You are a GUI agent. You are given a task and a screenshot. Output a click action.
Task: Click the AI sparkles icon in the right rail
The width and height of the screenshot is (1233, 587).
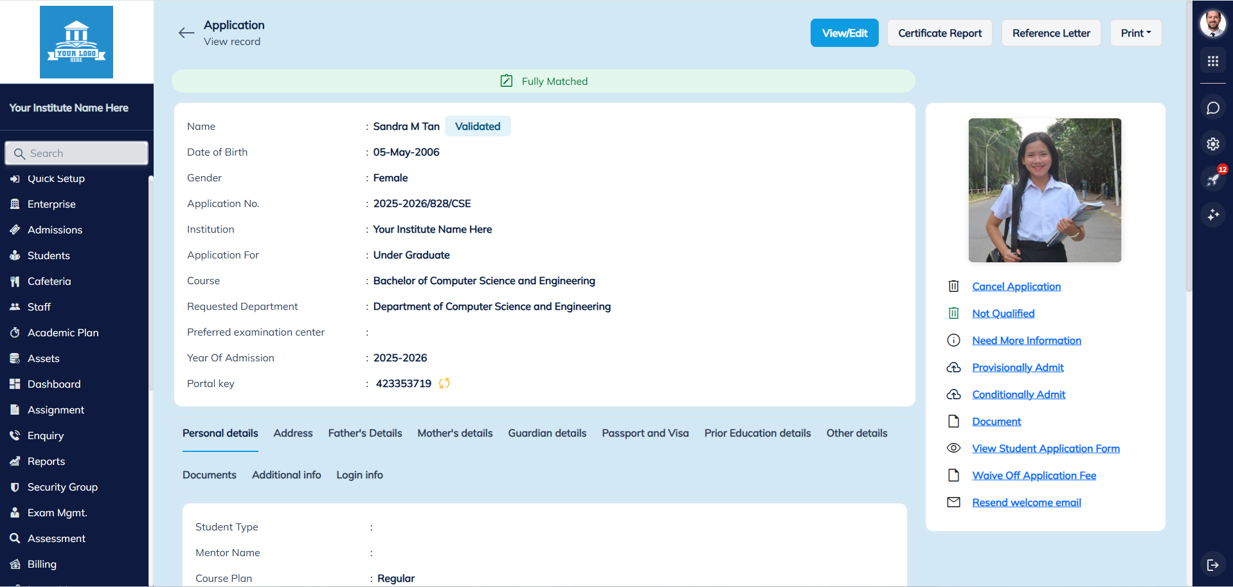click(1213, 215)
